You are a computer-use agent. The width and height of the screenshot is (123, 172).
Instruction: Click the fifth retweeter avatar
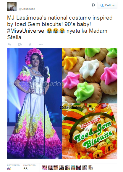click(67, 168)
